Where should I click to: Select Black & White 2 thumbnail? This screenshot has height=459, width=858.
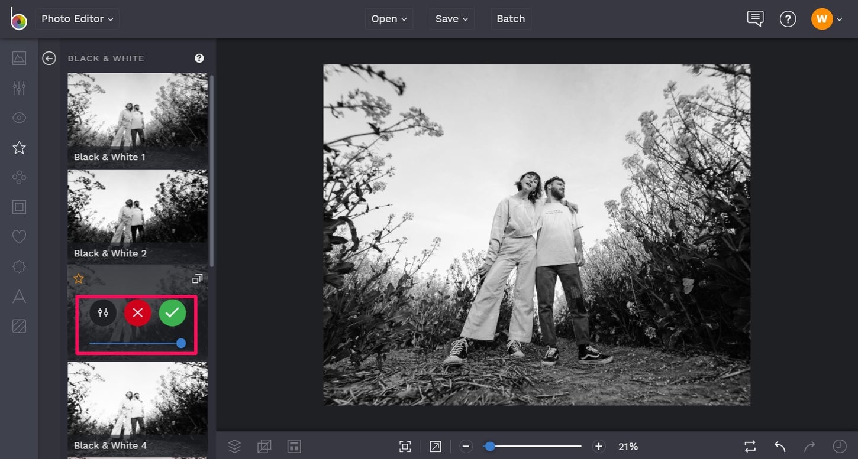click(137, 216)
